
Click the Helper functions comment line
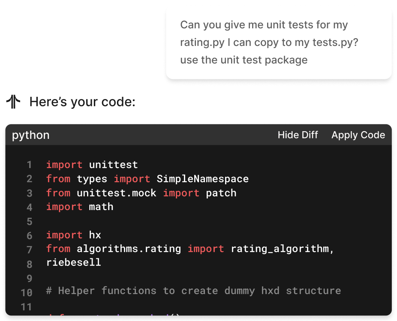tap(194, 291)
